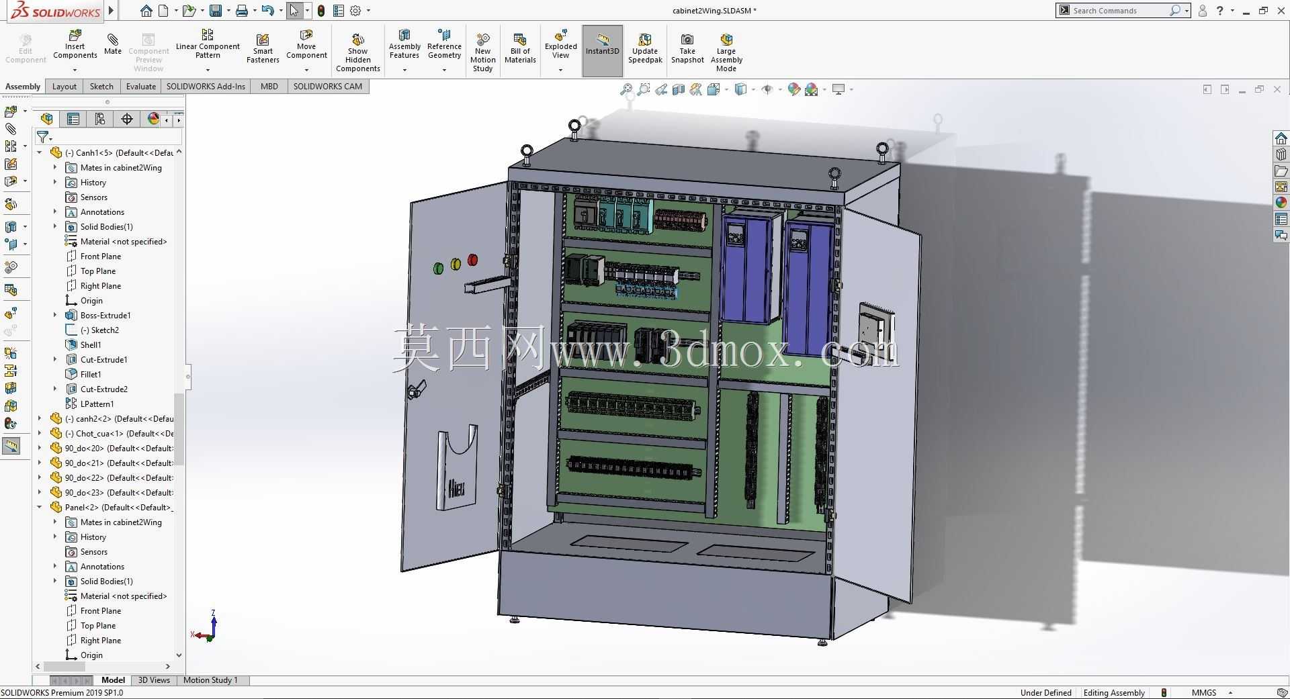Click Show Hidden Components
Viewport: 1290px width, 699px height.
point(358,52)
